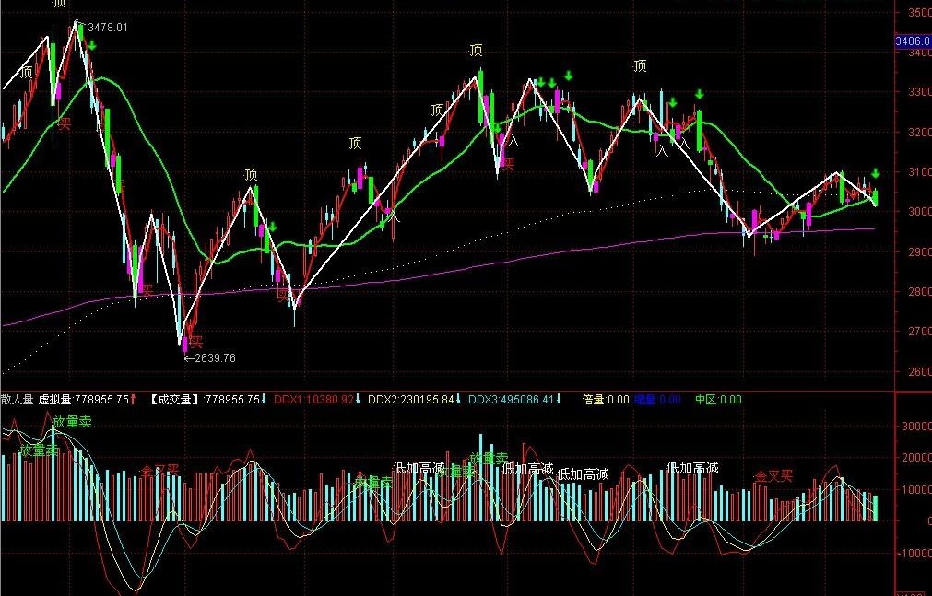
Task: Click the blue 缩量:0.00 indicator label
Action: [x=657, y=399]
